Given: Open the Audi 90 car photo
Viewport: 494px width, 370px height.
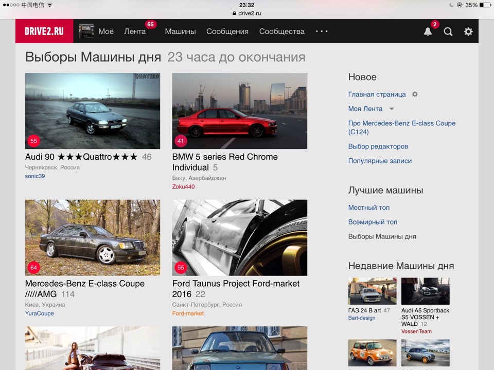Looking at the screenshot, I should click(93, 111).
